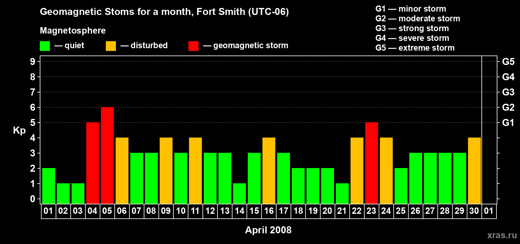This screenshot has width=520, height=244.
Task: Select the green bar for April 10
Action: click(x=181, y=178)
